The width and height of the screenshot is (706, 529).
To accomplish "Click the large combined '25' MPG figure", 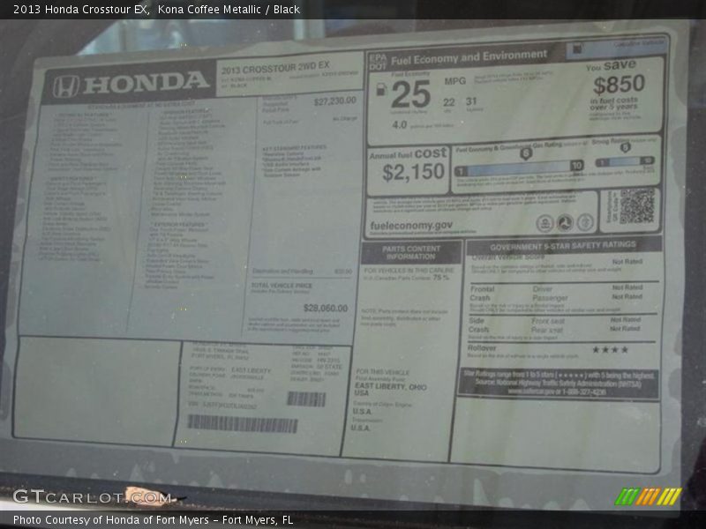I will (x=410, y=94).
